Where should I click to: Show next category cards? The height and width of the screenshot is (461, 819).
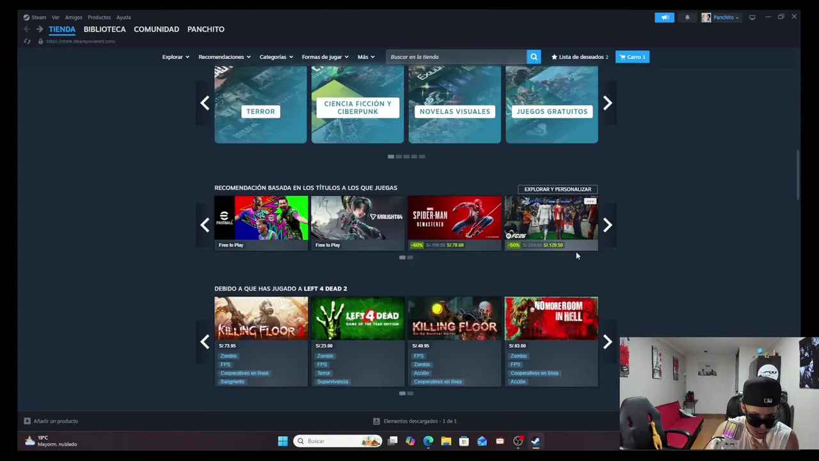[607, 103]
